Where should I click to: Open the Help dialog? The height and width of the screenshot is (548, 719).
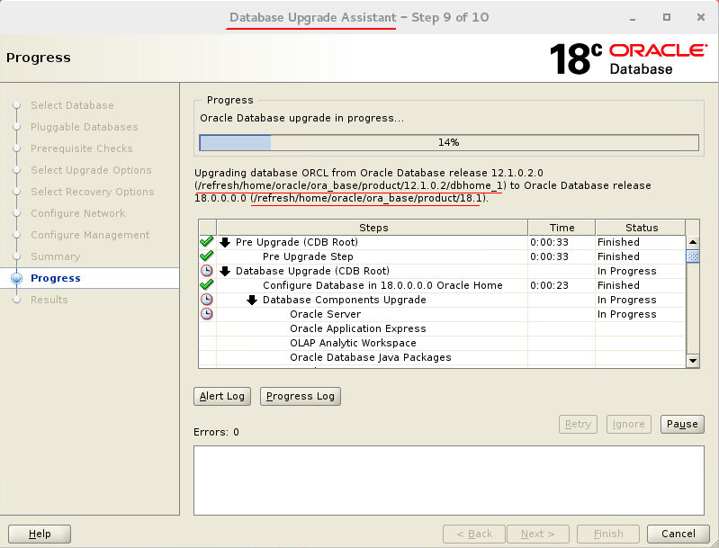click(x=40, y=534)
